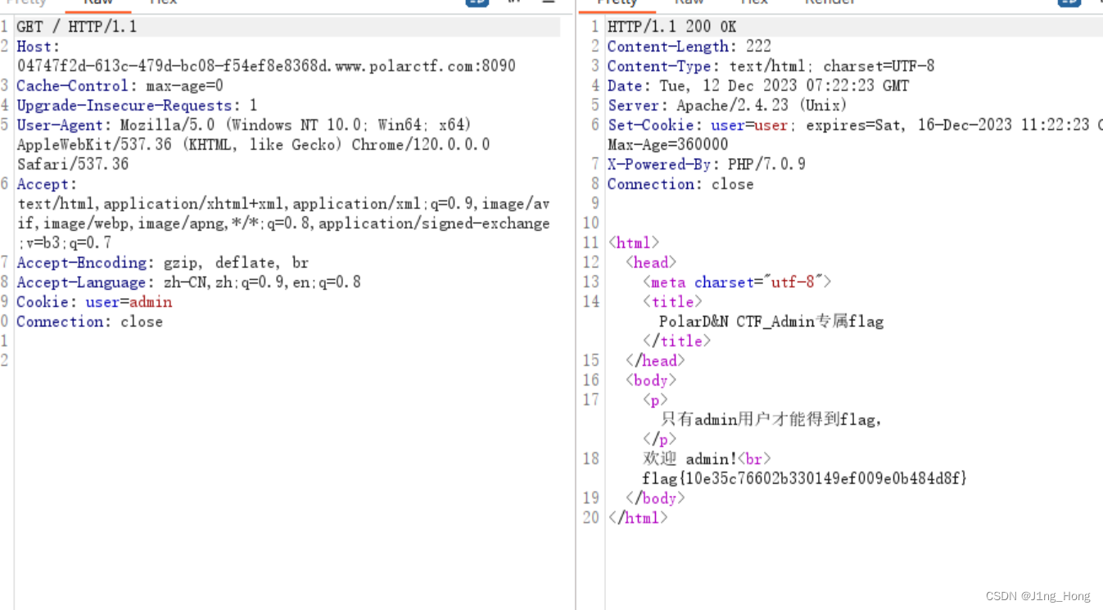This screenshot has width=1103, height=610.
Task: Switch to the Render tab of the response
Action: click(x=830, y=2)
